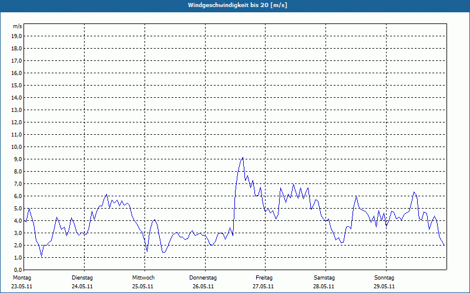
Task: Click the 6,0 y-axis label
Action: coord(18,196)
